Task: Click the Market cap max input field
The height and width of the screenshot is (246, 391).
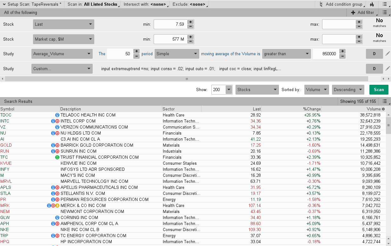Action: tap(339, 39)
